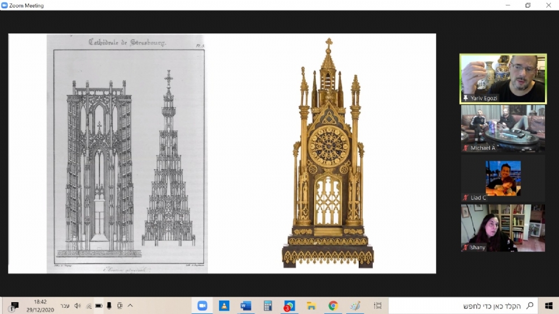Open the notification center icon

click(15, 306)
